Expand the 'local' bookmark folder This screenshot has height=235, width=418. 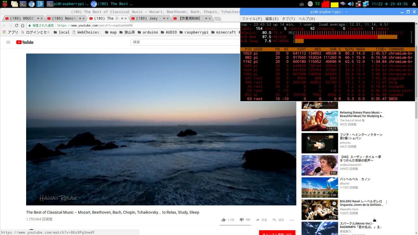(61, 32)
